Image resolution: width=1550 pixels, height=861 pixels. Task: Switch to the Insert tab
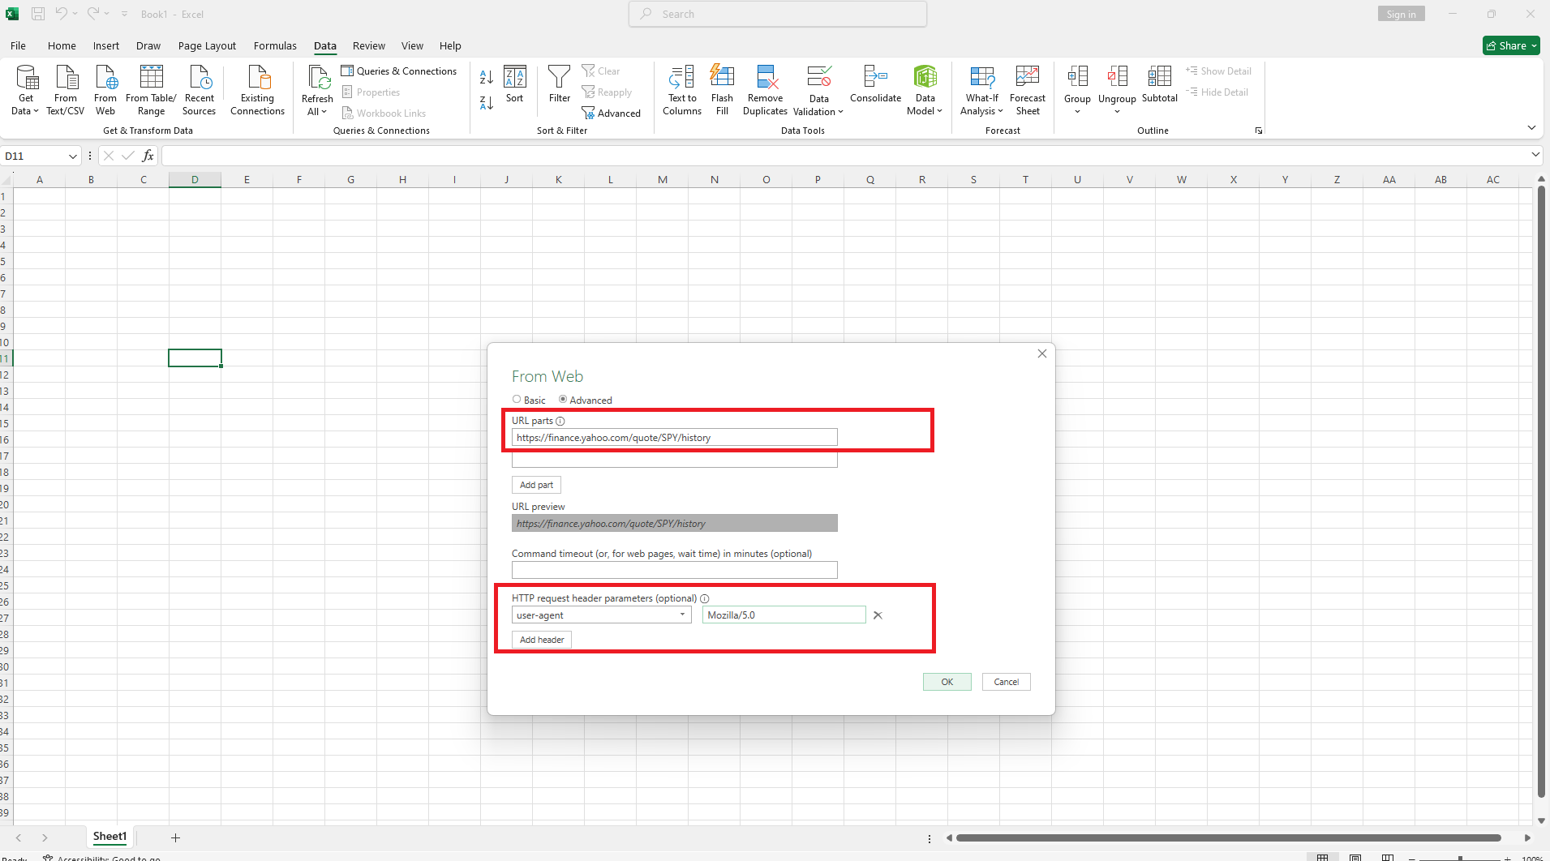105,46
